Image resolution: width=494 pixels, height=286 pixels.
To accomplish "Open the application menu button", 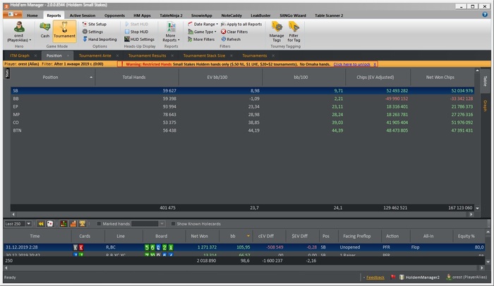I will coord(13,15).
